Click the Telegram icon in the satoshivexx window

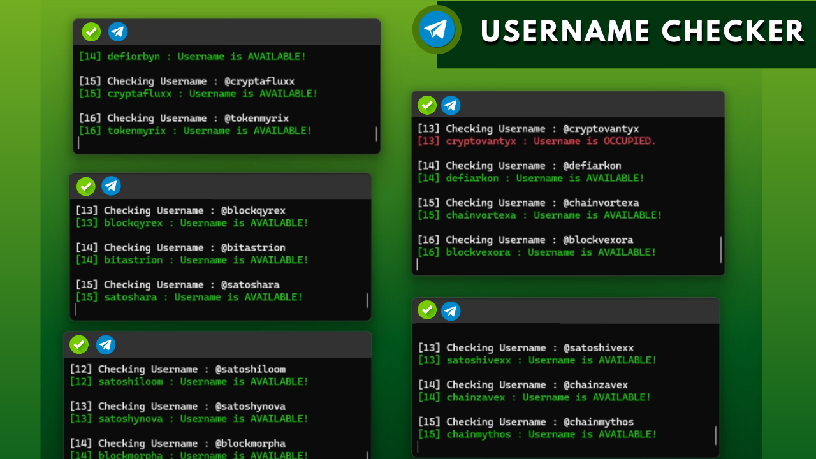(451, 310)
